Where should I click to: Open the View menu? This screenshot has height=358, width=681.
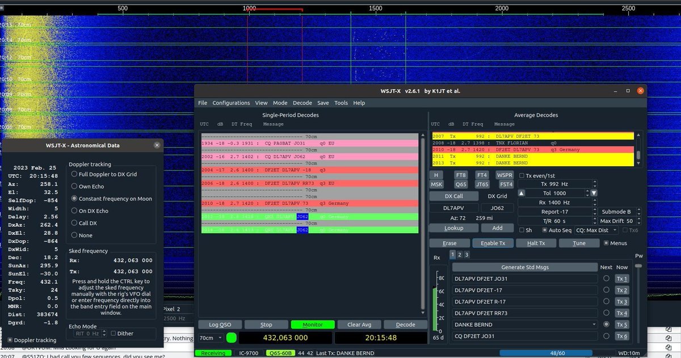click(261, 103)
